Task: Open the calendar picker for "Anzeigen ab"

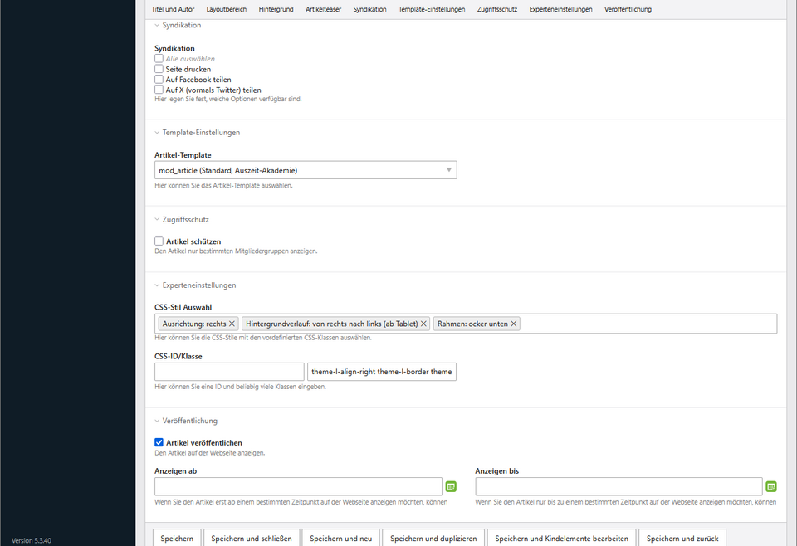Action: point(451,486)
